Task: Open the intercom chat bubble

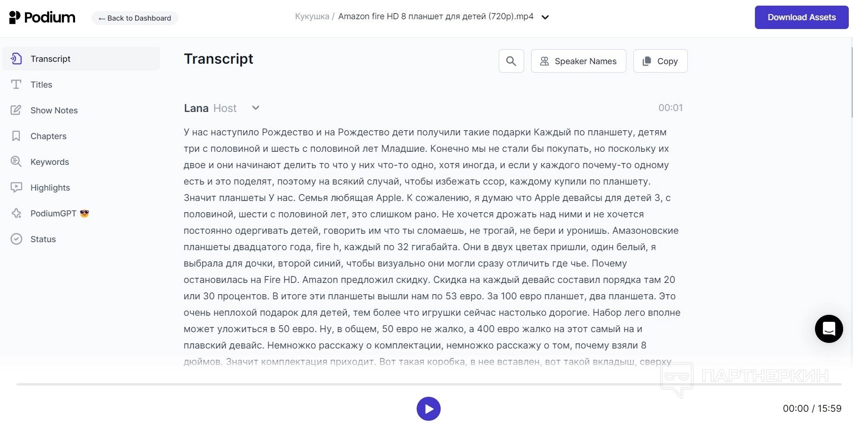Action: (x=829, y=329)
